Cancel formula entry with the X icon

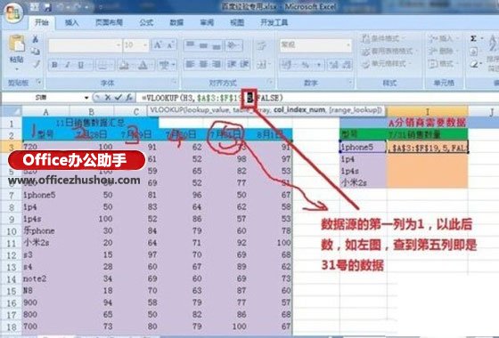(108, 98)
